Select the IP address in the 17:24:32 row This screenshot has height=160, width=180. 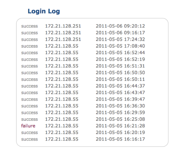(63, 40)
